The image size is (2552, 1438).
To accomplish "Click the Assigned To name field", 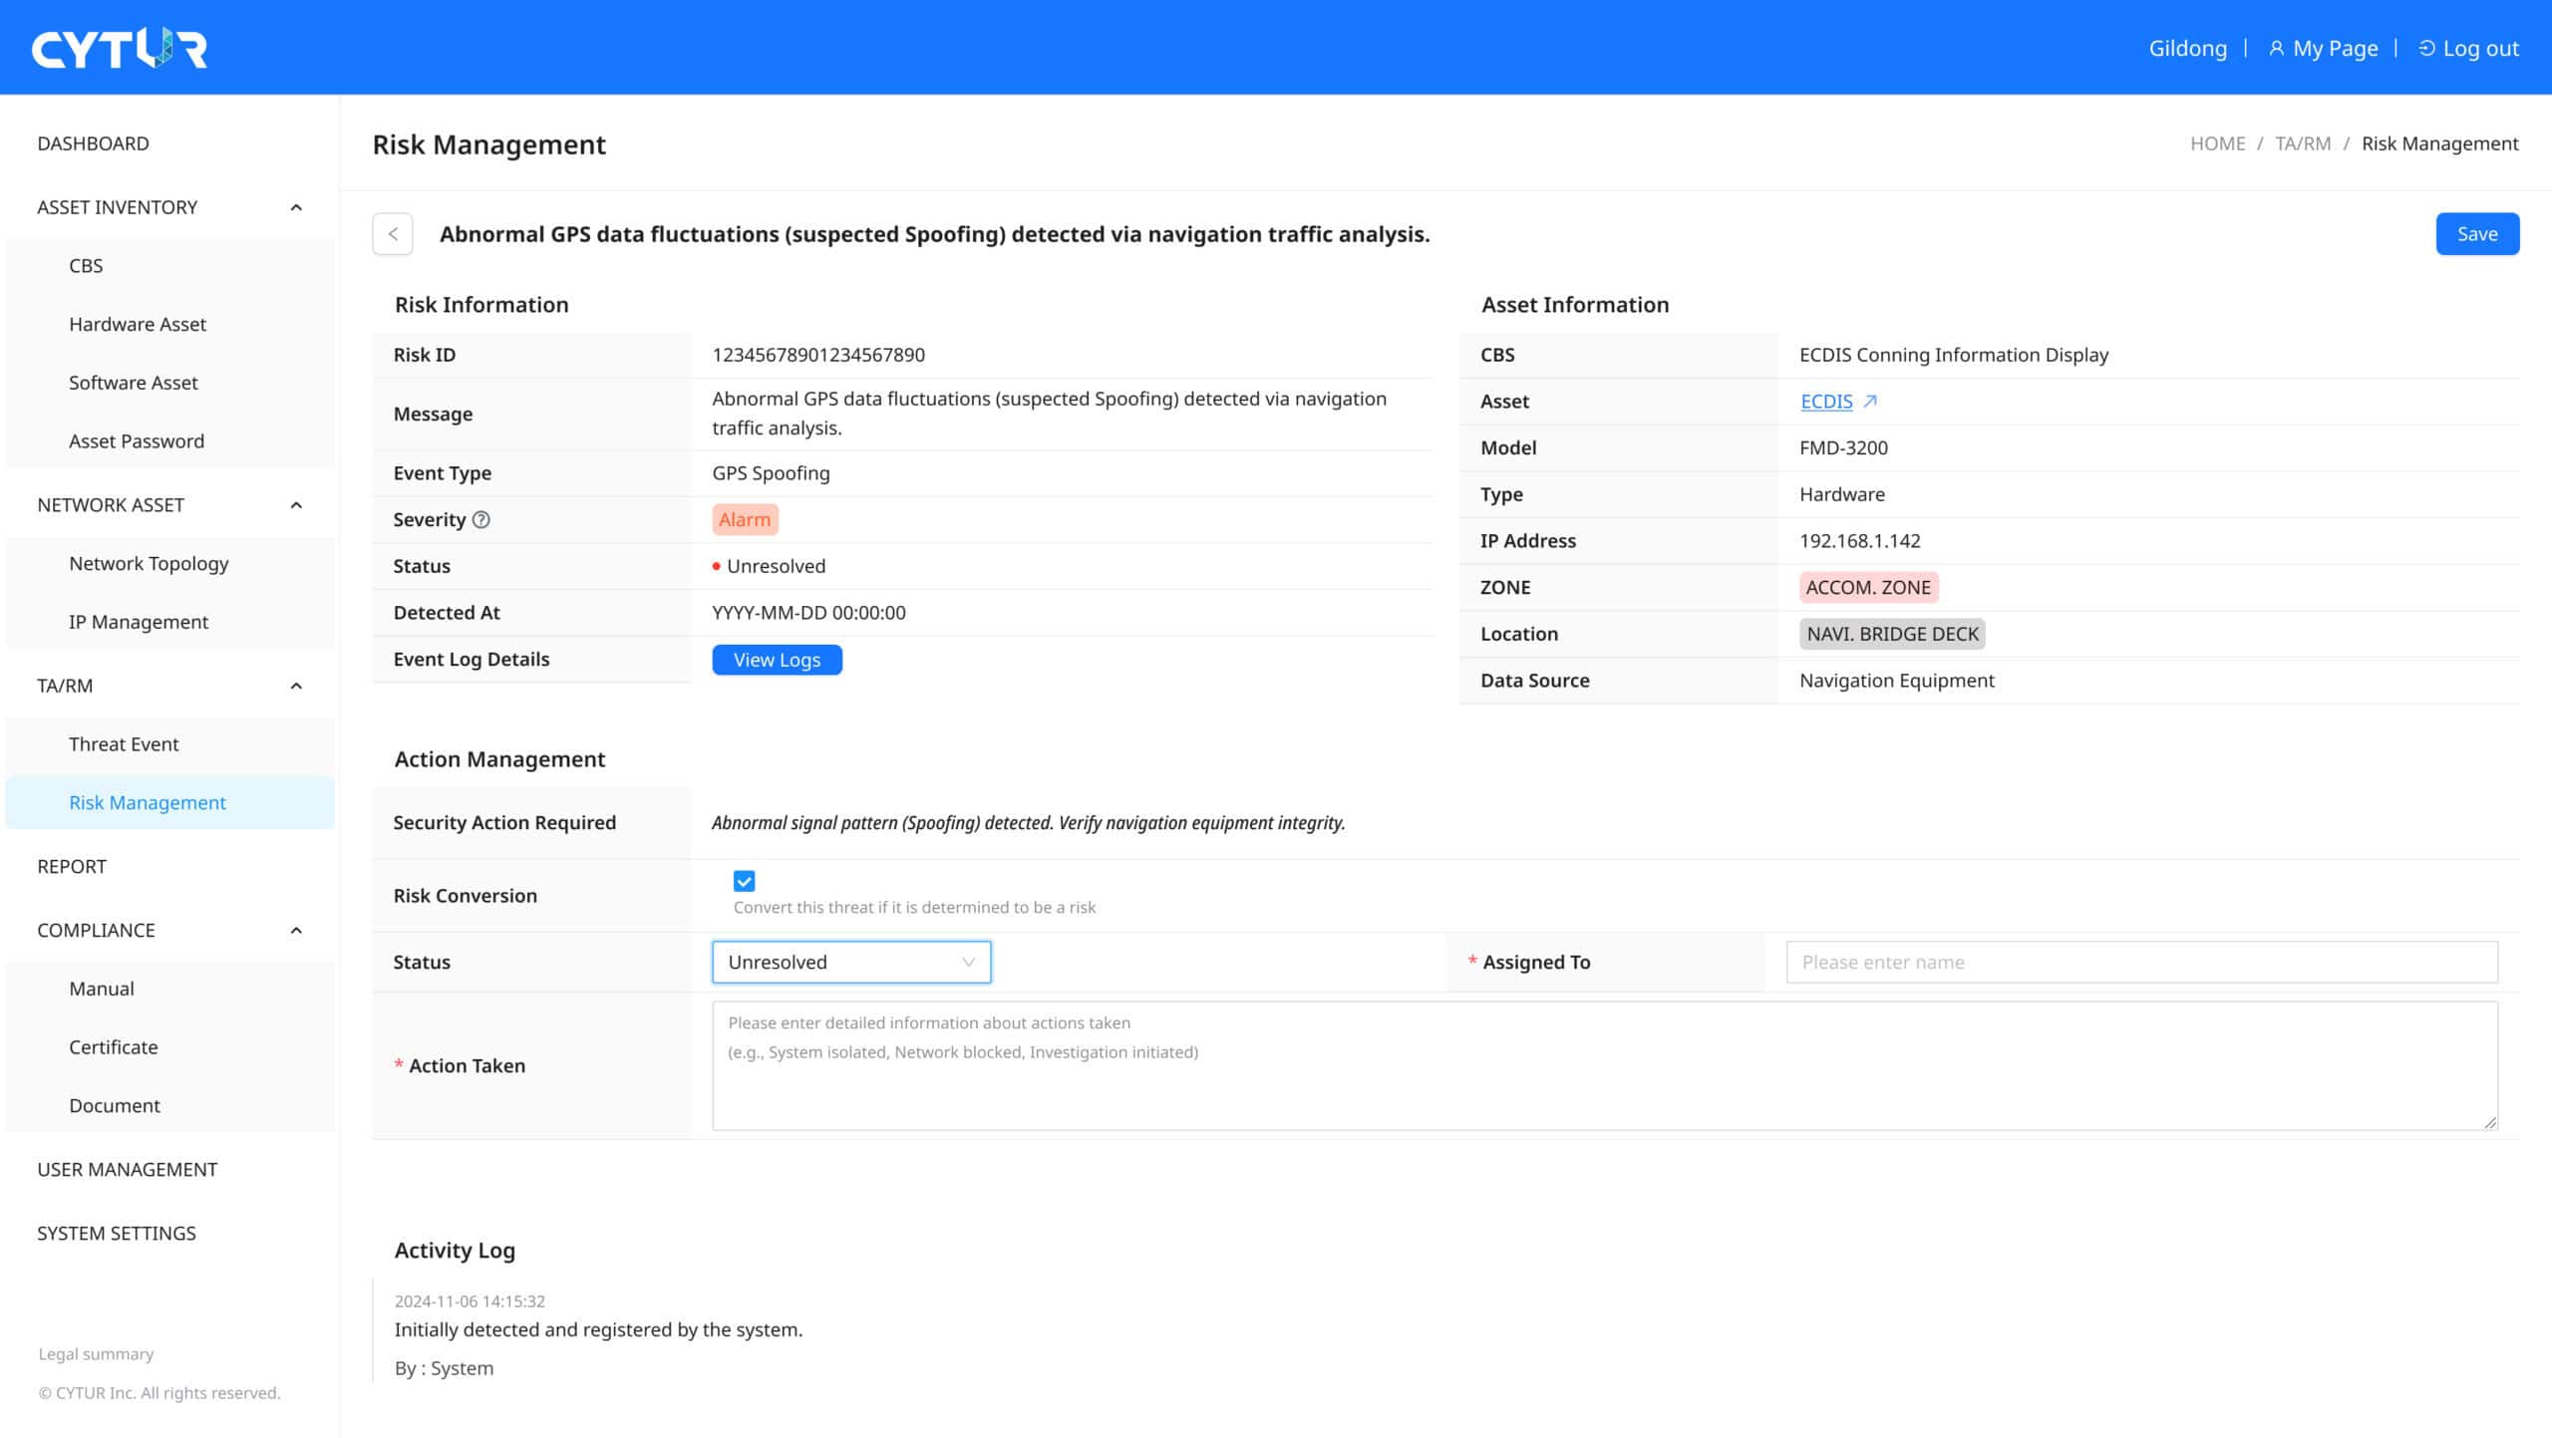I will tap(2140, 962).
